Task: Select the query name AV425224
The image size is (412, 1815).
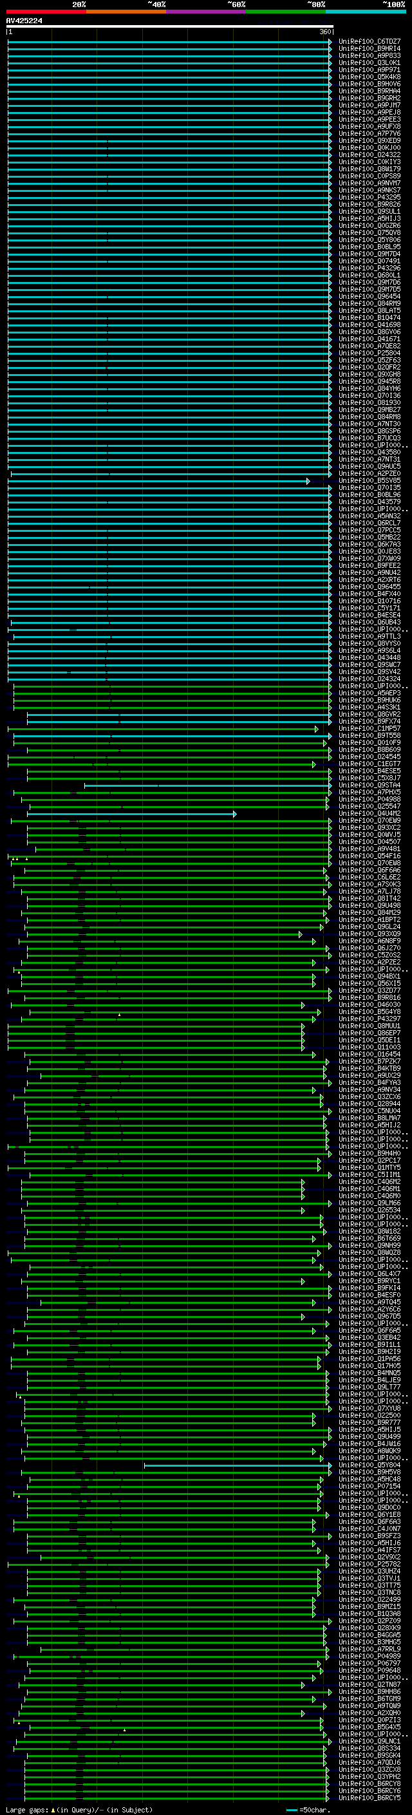Action: point(24,21)
